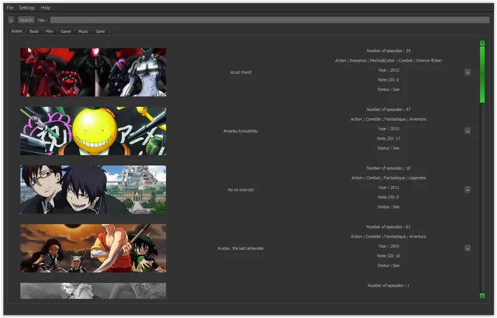Screen dimensions: 497x318
Task: Open the File menu
Action: [x=10, y=7]
